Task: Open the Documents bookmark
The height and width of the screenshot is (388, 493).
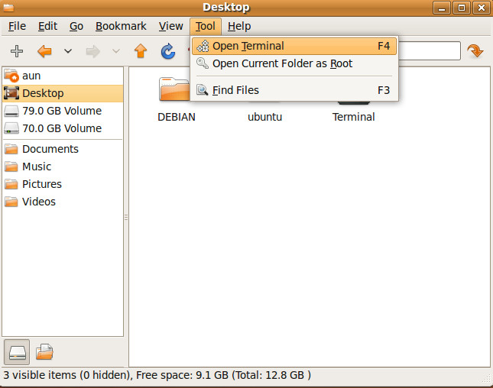Action: click(x=63, y=149)
